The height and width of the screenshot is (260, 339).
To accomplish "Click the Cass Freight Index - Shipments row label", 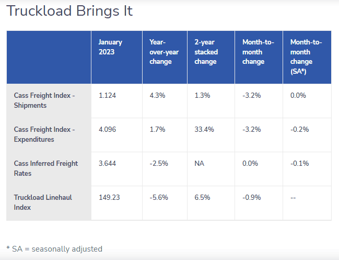I will click(x=44, y=100).
